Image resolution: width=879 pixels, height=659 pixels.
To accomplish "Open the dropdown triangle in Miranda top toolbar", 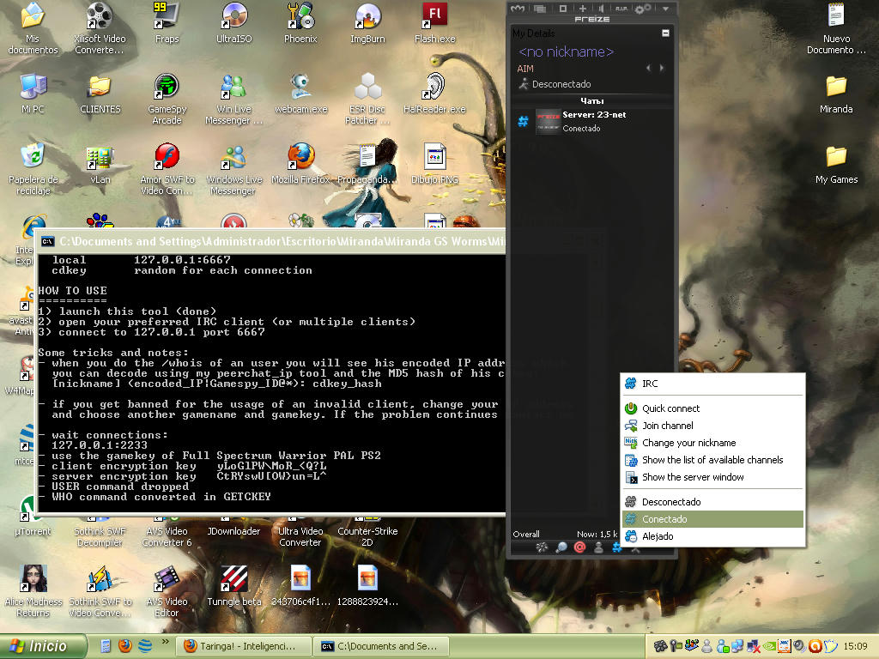I will pyautogui.click(x=665, y=9).
